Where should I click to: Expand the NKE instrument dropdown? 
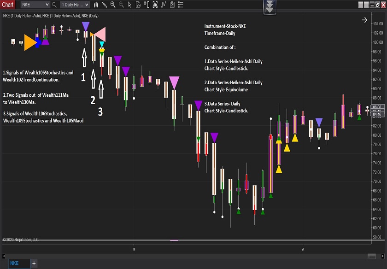click(x=47, y=5)
